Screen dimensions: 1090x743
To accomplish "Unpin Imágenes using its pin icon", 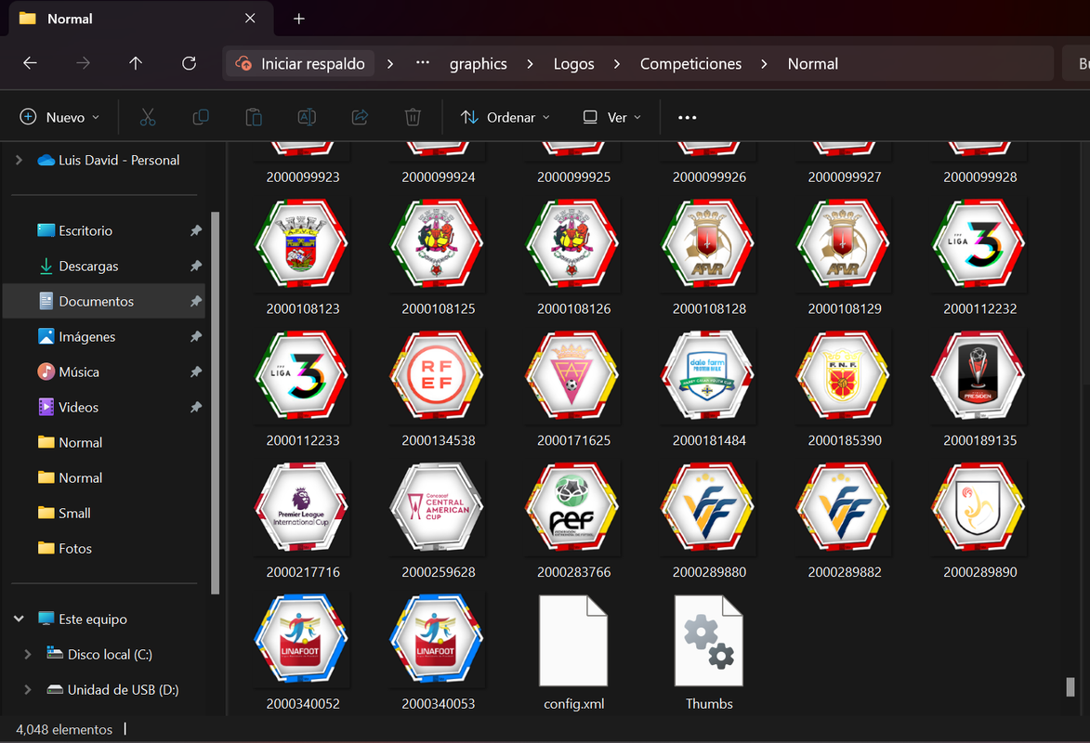I will pos(196,336).
